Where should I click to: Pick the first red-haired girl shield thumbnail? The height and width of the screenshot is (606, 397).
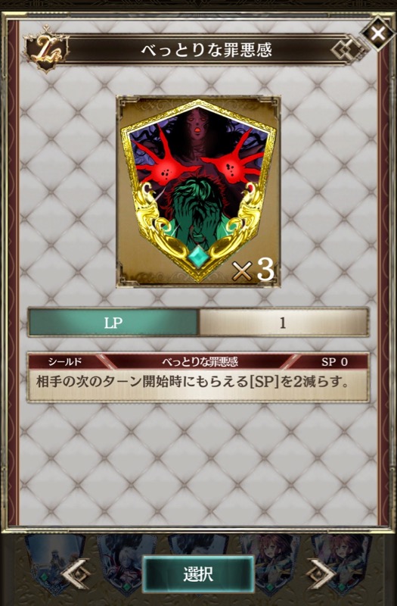(270, 562)
